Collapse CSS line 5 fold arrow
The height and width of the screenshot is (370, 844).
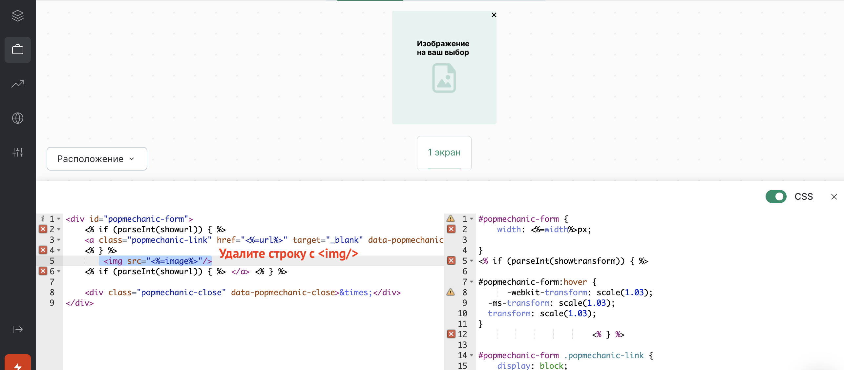click(472, 261)
